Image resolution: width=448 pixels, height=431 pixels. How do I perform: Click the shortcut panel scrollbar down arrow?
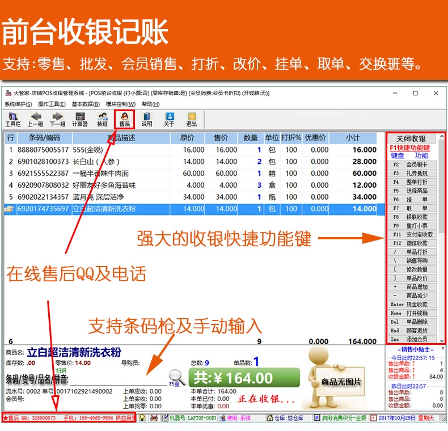(x=442, y=340)
